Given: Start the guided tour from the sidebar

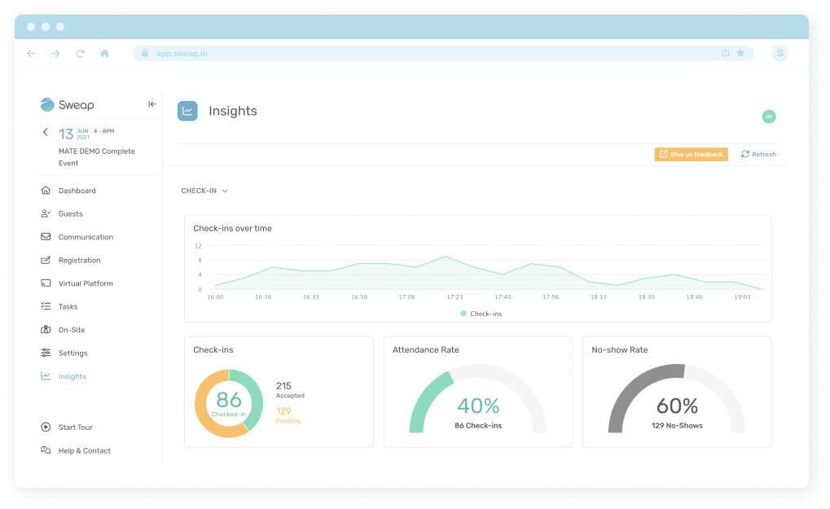Looking at the screenshot, I should [x=75, y=428].
